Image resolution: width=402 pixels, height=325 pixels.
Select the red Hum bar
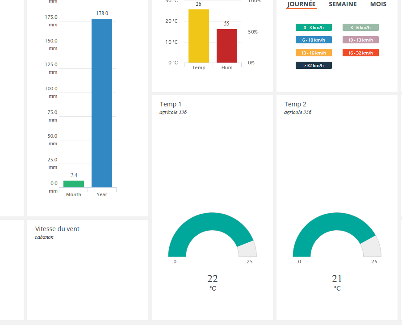coord(227,46)
